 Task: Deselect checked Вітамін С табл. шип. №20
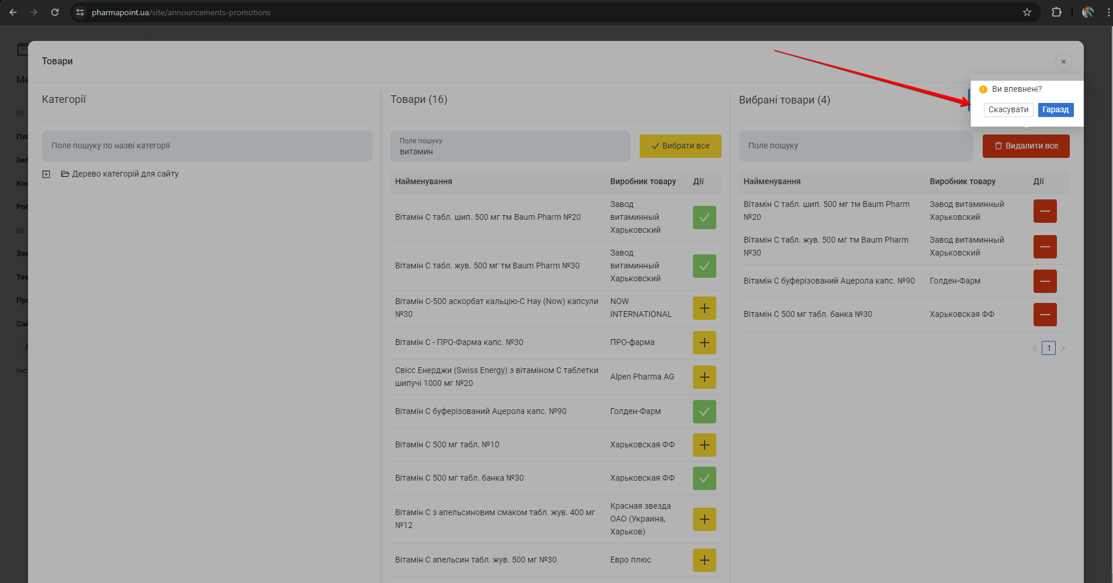704,218
